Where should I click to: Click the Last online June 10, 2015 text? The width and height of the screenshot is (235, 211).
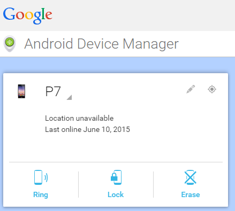pos(87,129)
